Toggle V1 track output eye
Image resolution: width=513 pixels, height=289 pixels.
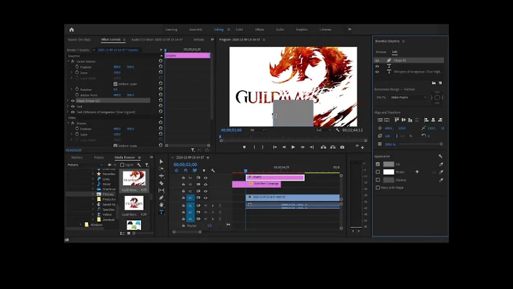[x=205, y=197]
